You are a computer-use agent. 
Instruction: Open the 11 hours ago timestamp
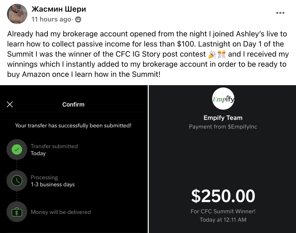[x=51, y=19]
